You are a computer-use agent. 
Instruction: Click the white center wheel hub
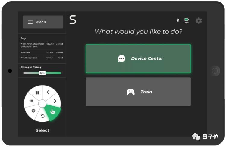pyautogui.click(x=42, y=104)
